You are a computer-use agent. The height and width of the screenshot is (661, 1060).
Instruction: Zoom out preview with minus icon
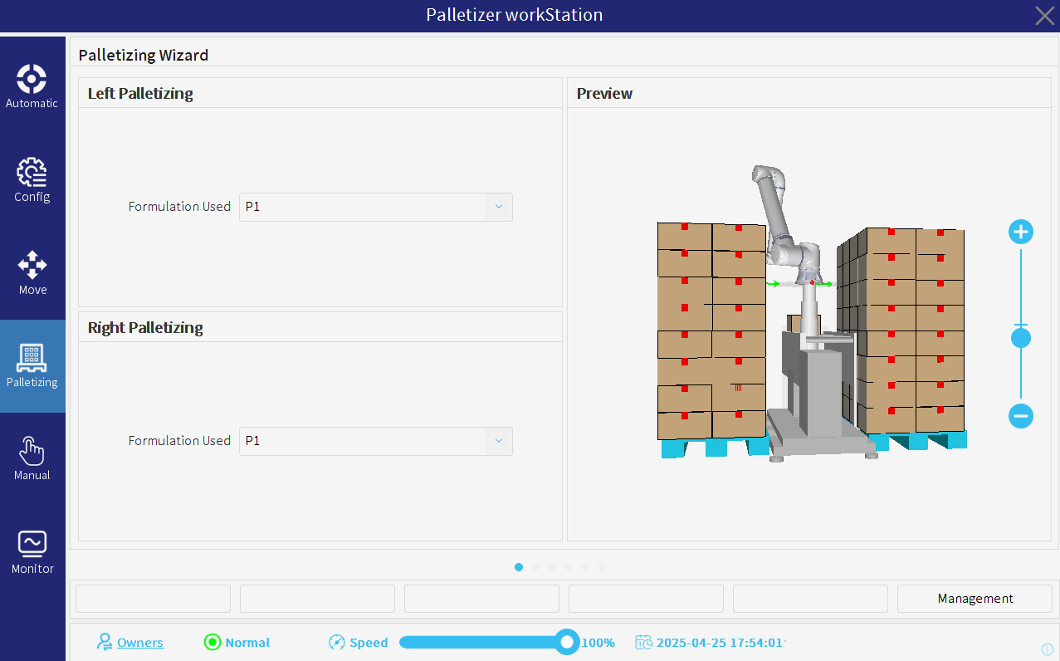tap(1020, 415)
